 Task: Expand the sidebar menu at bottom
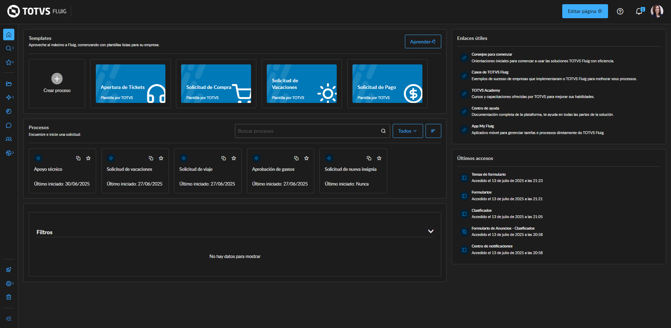click(9, 319)
